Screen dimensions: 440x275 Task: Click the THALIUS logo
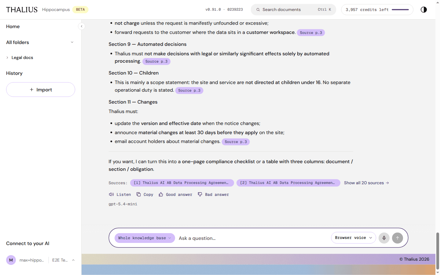tap(22, 10)
